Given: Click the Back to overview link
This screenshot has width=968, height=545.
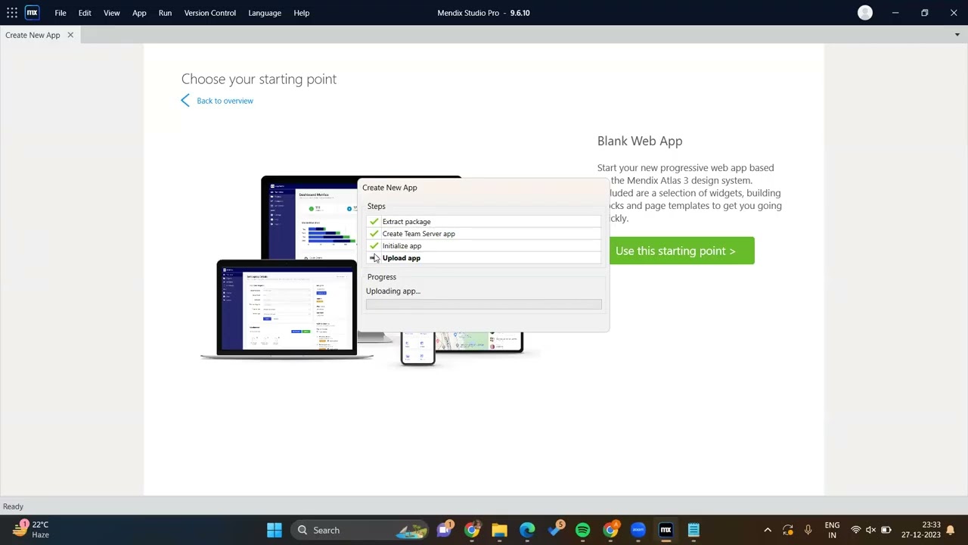Looking at the screenshot, I should point(225,101).
